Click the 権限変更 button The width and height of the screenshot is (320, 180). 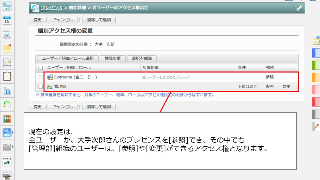113,58
